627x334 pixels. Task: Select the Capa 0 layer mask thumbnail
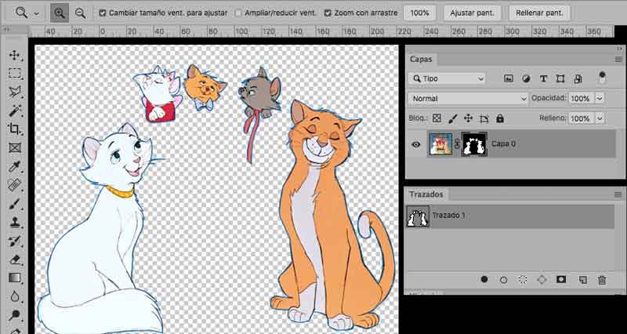pyautogui.click(x=474, y=144)
